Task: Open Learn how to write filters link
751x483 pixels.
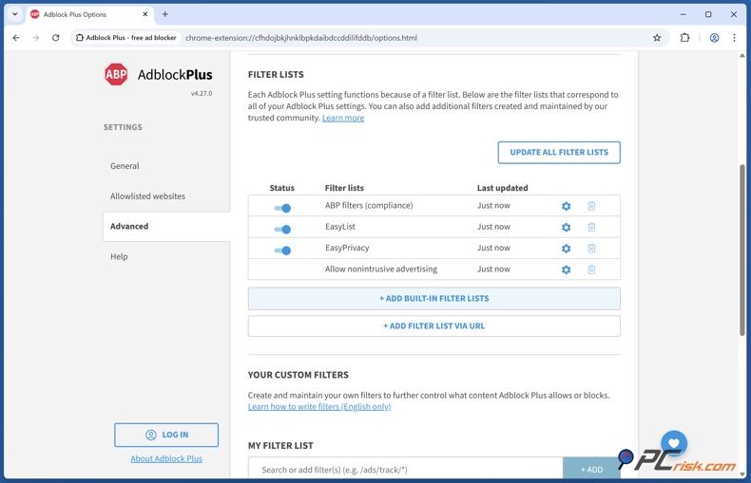Action: [x=319, y=406]
